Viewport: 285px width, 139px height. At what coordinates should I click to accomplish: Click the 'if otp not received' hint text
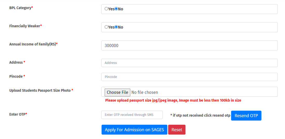pyautogui.click(x=200, y=115)
